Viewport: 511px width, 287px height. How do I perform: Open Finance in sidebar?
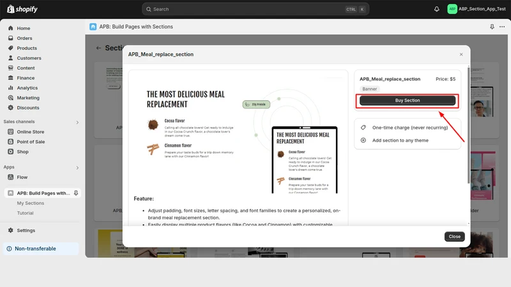point(26,78)
